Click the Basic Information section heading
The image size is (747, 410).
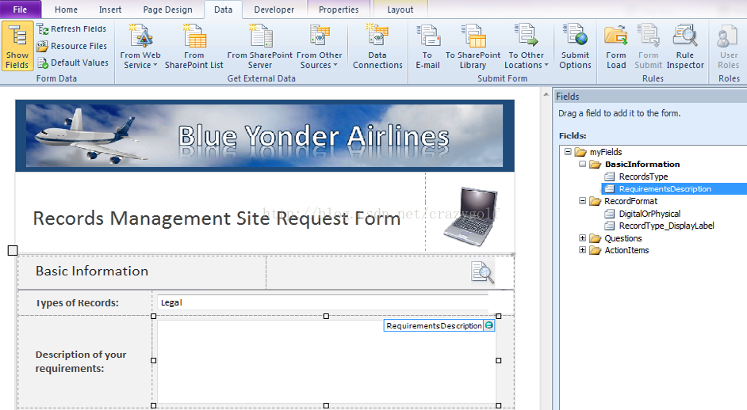pos(92,271)
